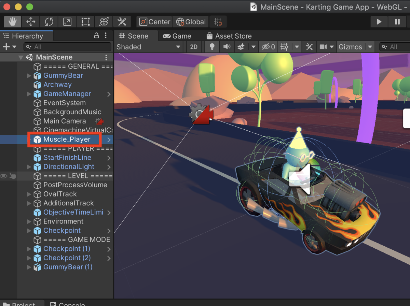The width and height of the screenshot is (410, 306).
Task: Lock the Hierarchy panel
Action: [x=96, y=36]
